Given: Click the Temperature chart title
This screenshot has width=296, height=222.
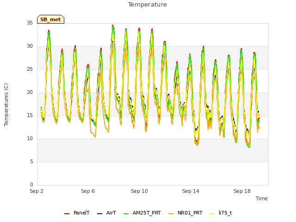Looking at the screenshot, I should pos(148,5).
